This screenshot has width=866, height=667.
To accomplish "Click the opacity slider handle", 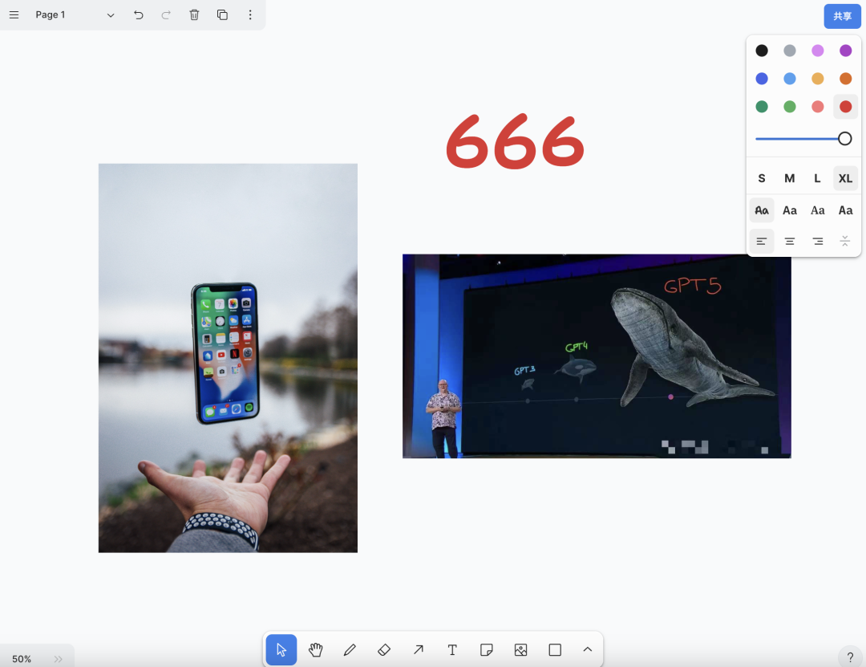I will pyautogui.click(x=844, y=139).
